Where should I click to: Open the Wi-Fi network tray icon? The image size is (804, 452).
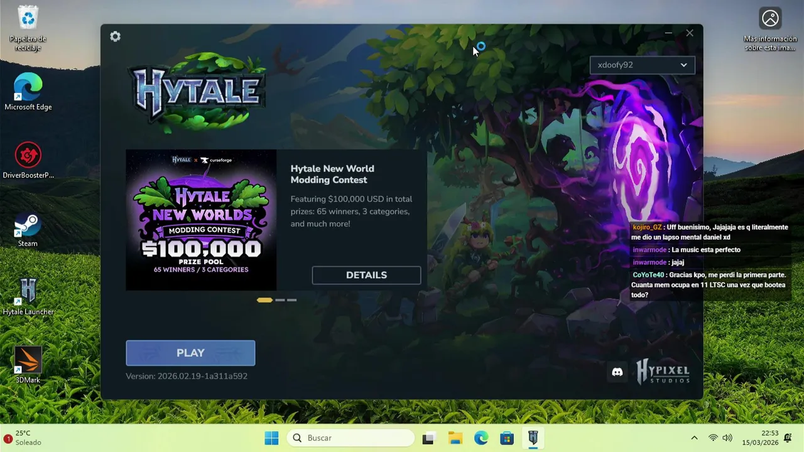713,438
